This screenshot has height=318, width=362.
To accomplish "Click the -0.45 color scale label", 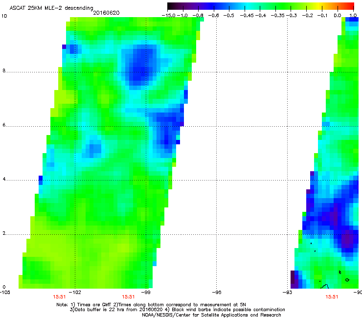I will coord(247,16).
